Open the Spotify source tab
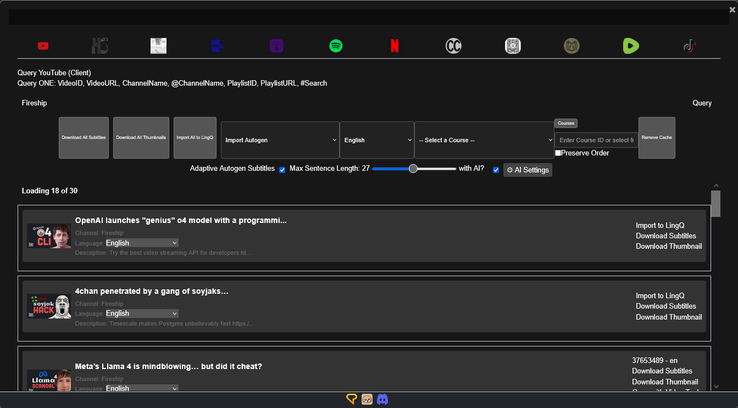Viewport: 738px width, 408px height. tap(336, 46)
